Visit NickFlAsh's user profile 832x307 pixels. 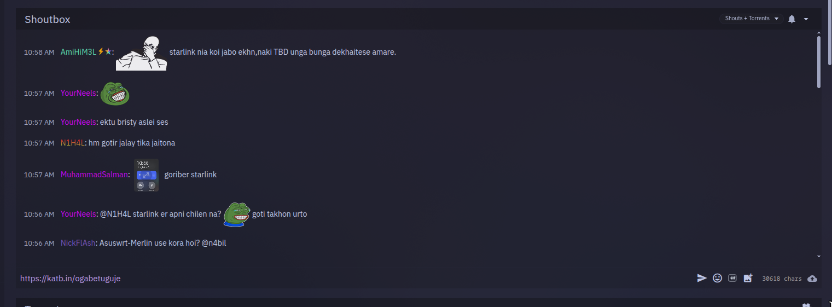[x=78, y=243]
